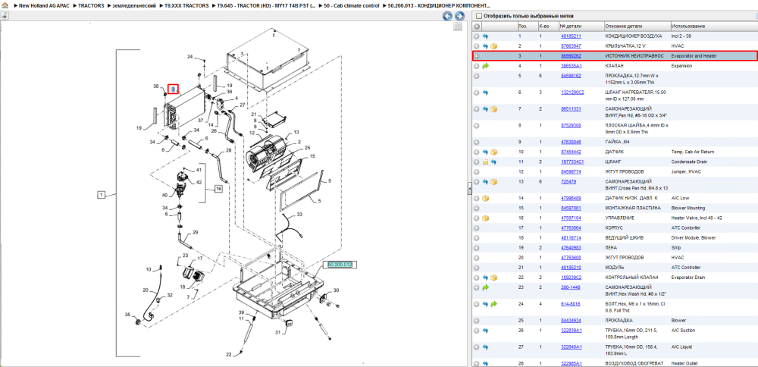Go to next diagram with right arrow

459,16
